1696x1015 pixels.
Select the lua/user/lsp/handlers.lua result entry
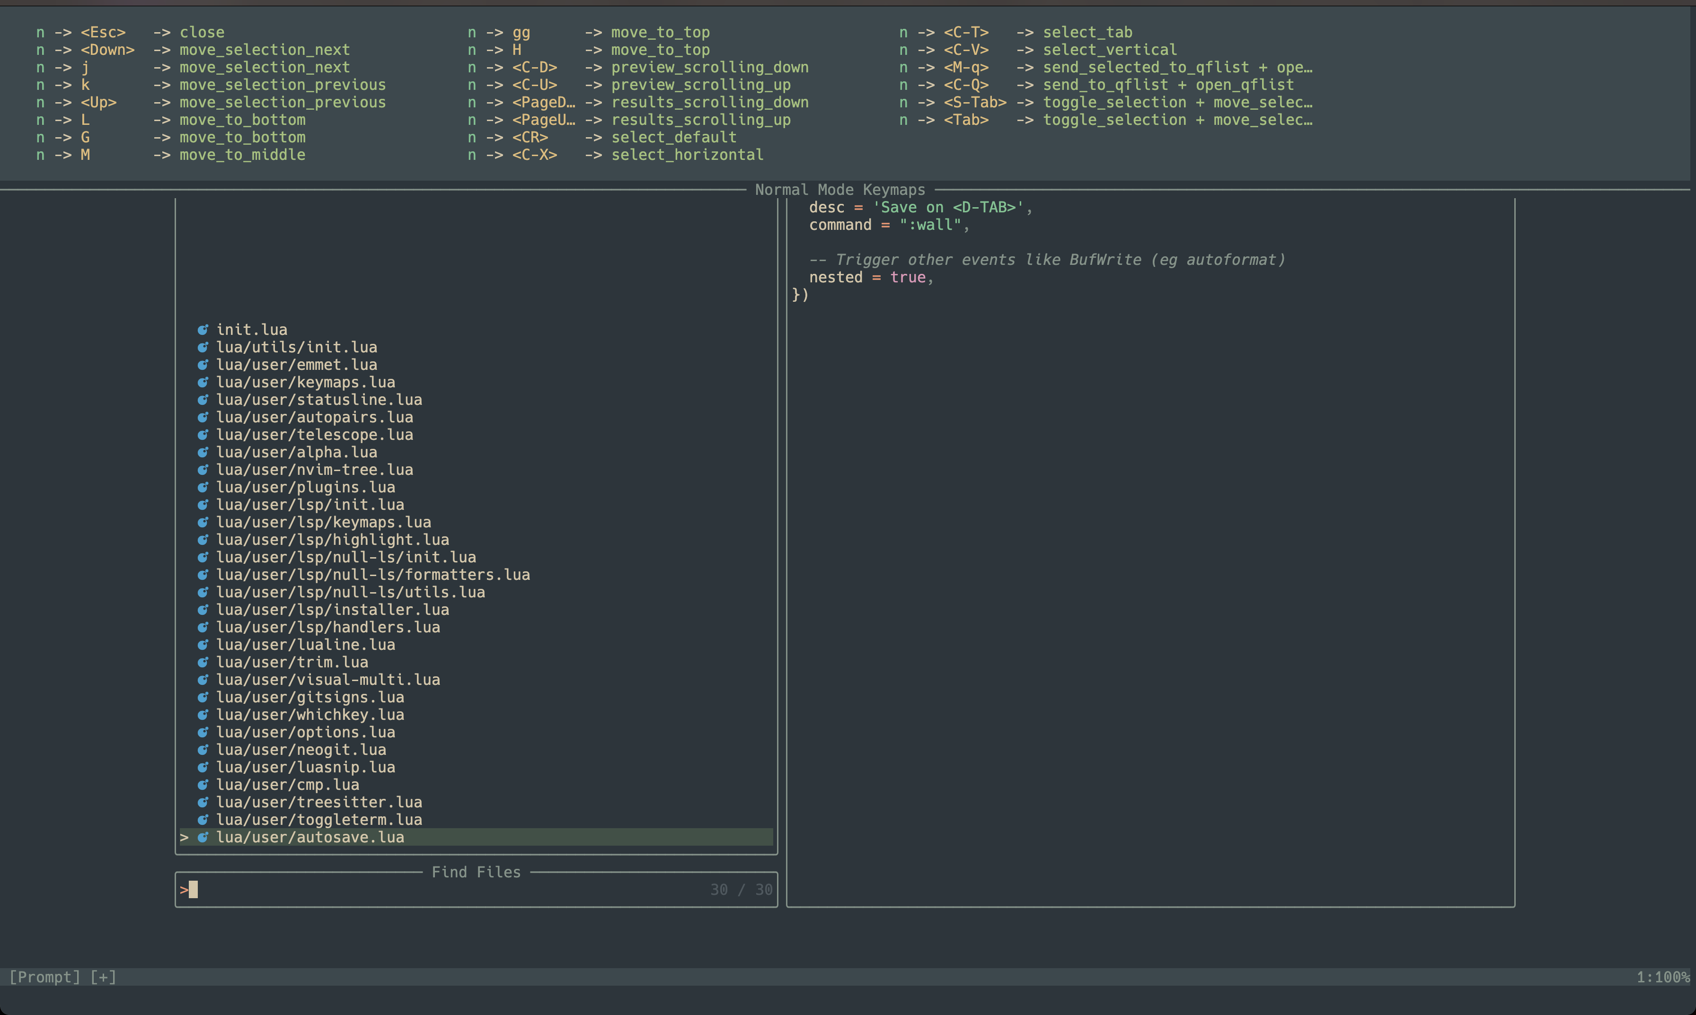[x=328, y=627]
